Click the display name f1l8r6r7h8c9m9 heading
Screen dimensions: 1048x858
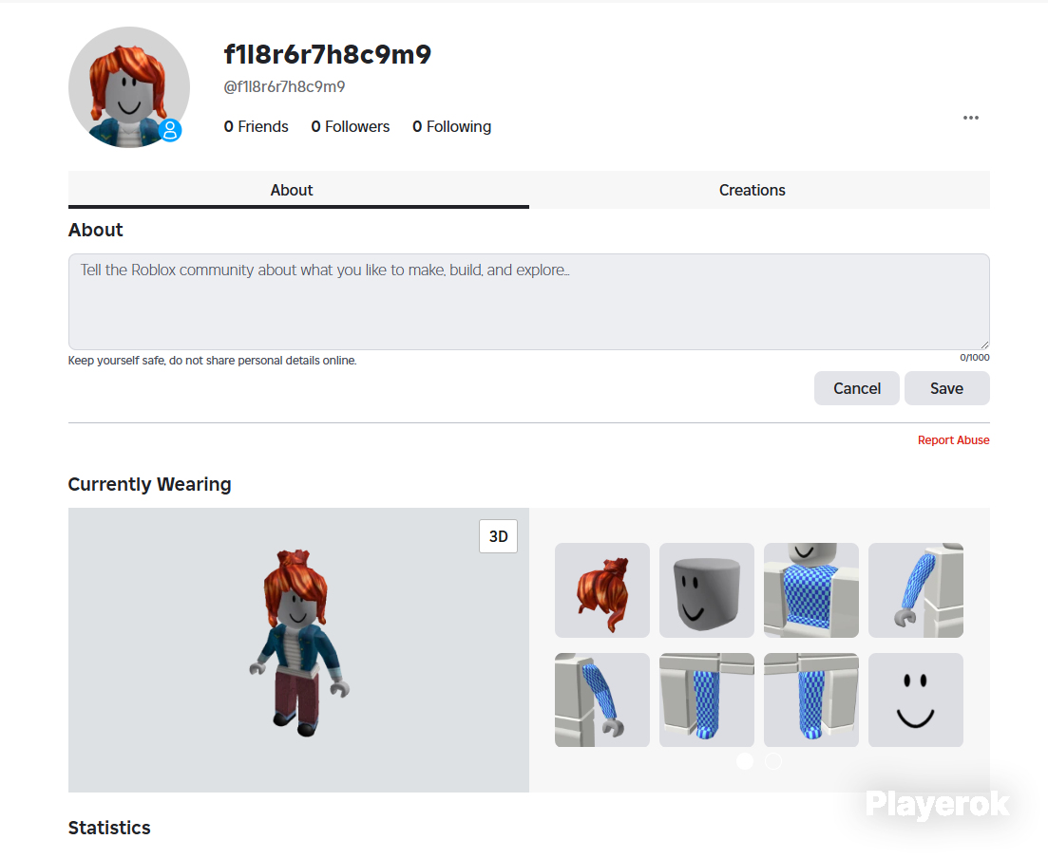(x=328, y=55)
